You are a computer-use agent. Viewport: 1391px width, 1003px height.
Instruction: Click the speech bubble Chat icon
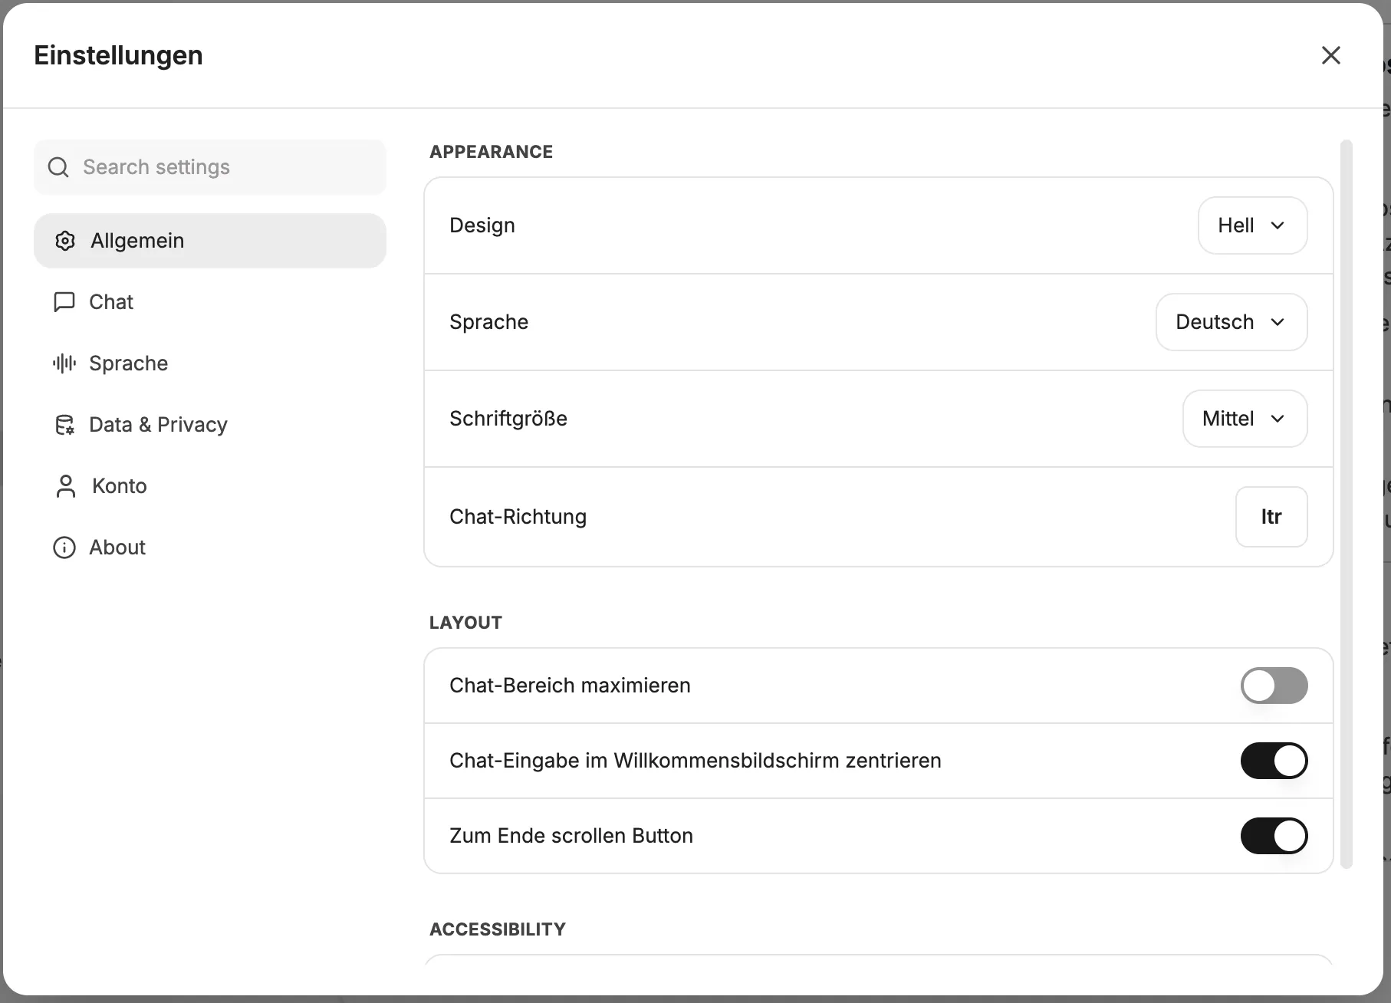(x=64, y=302)
